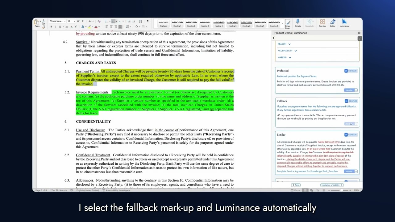
Task: Apply the Heading 8 style
Action: (x=274, y=24)
